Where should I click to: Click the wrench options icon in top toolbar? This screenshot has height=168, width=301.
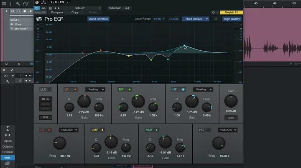(x=18, y=3)
